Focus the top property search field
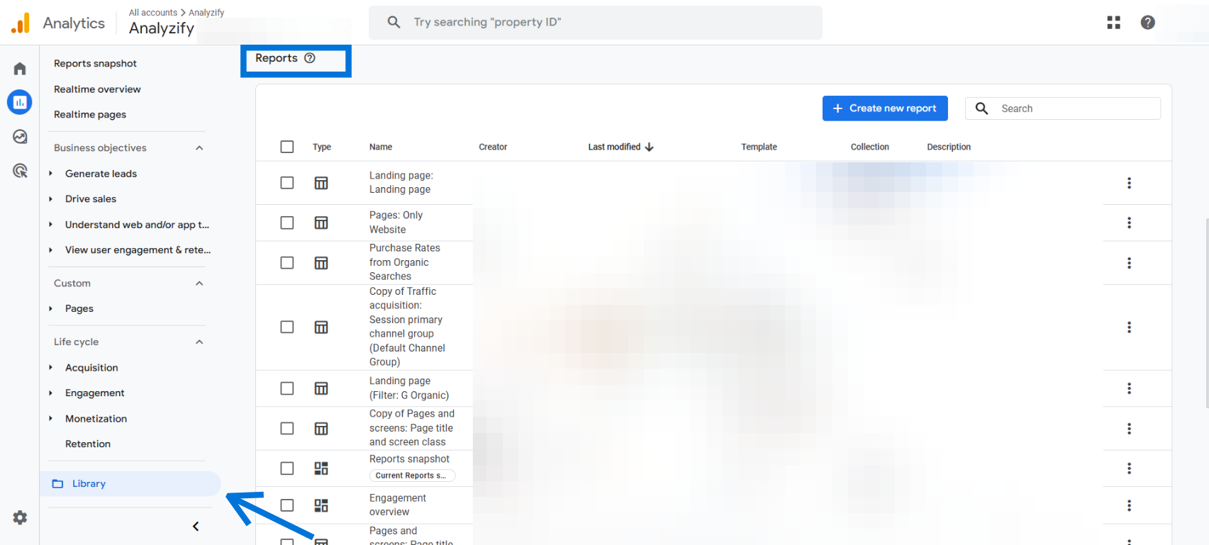Screen dimensions: 1209x545 tap(596, 23)
